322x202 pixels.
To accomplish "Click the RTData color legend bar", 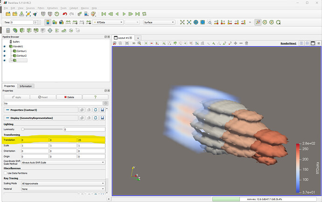I will [x=298, y=168].
